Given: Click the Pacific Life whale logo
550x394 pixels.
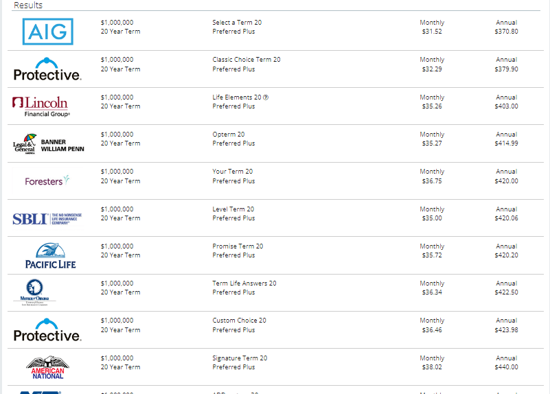Looking at the screenshot, I should pos(51,255).
